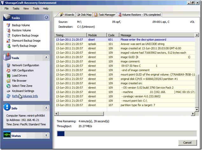Cancel the volume restore
The image size is (202, 150).
pyautogui.click(x=187, y=143)
